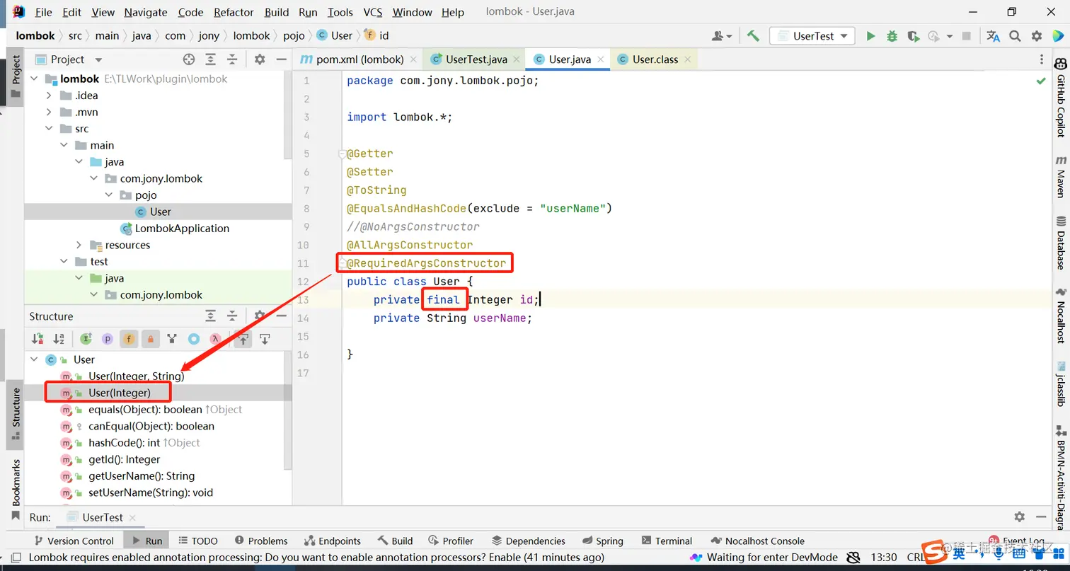Expand all nodes in Structure panel
The width and height of the screenshot is (1070, 571).
coord(211,316)
